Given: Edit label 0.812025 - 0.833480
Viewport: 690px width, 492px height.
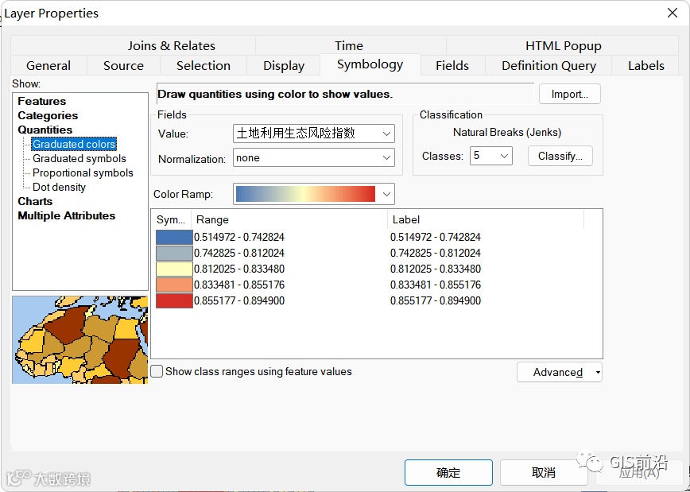Looking at the screenshot, I should tap(435, 269).
